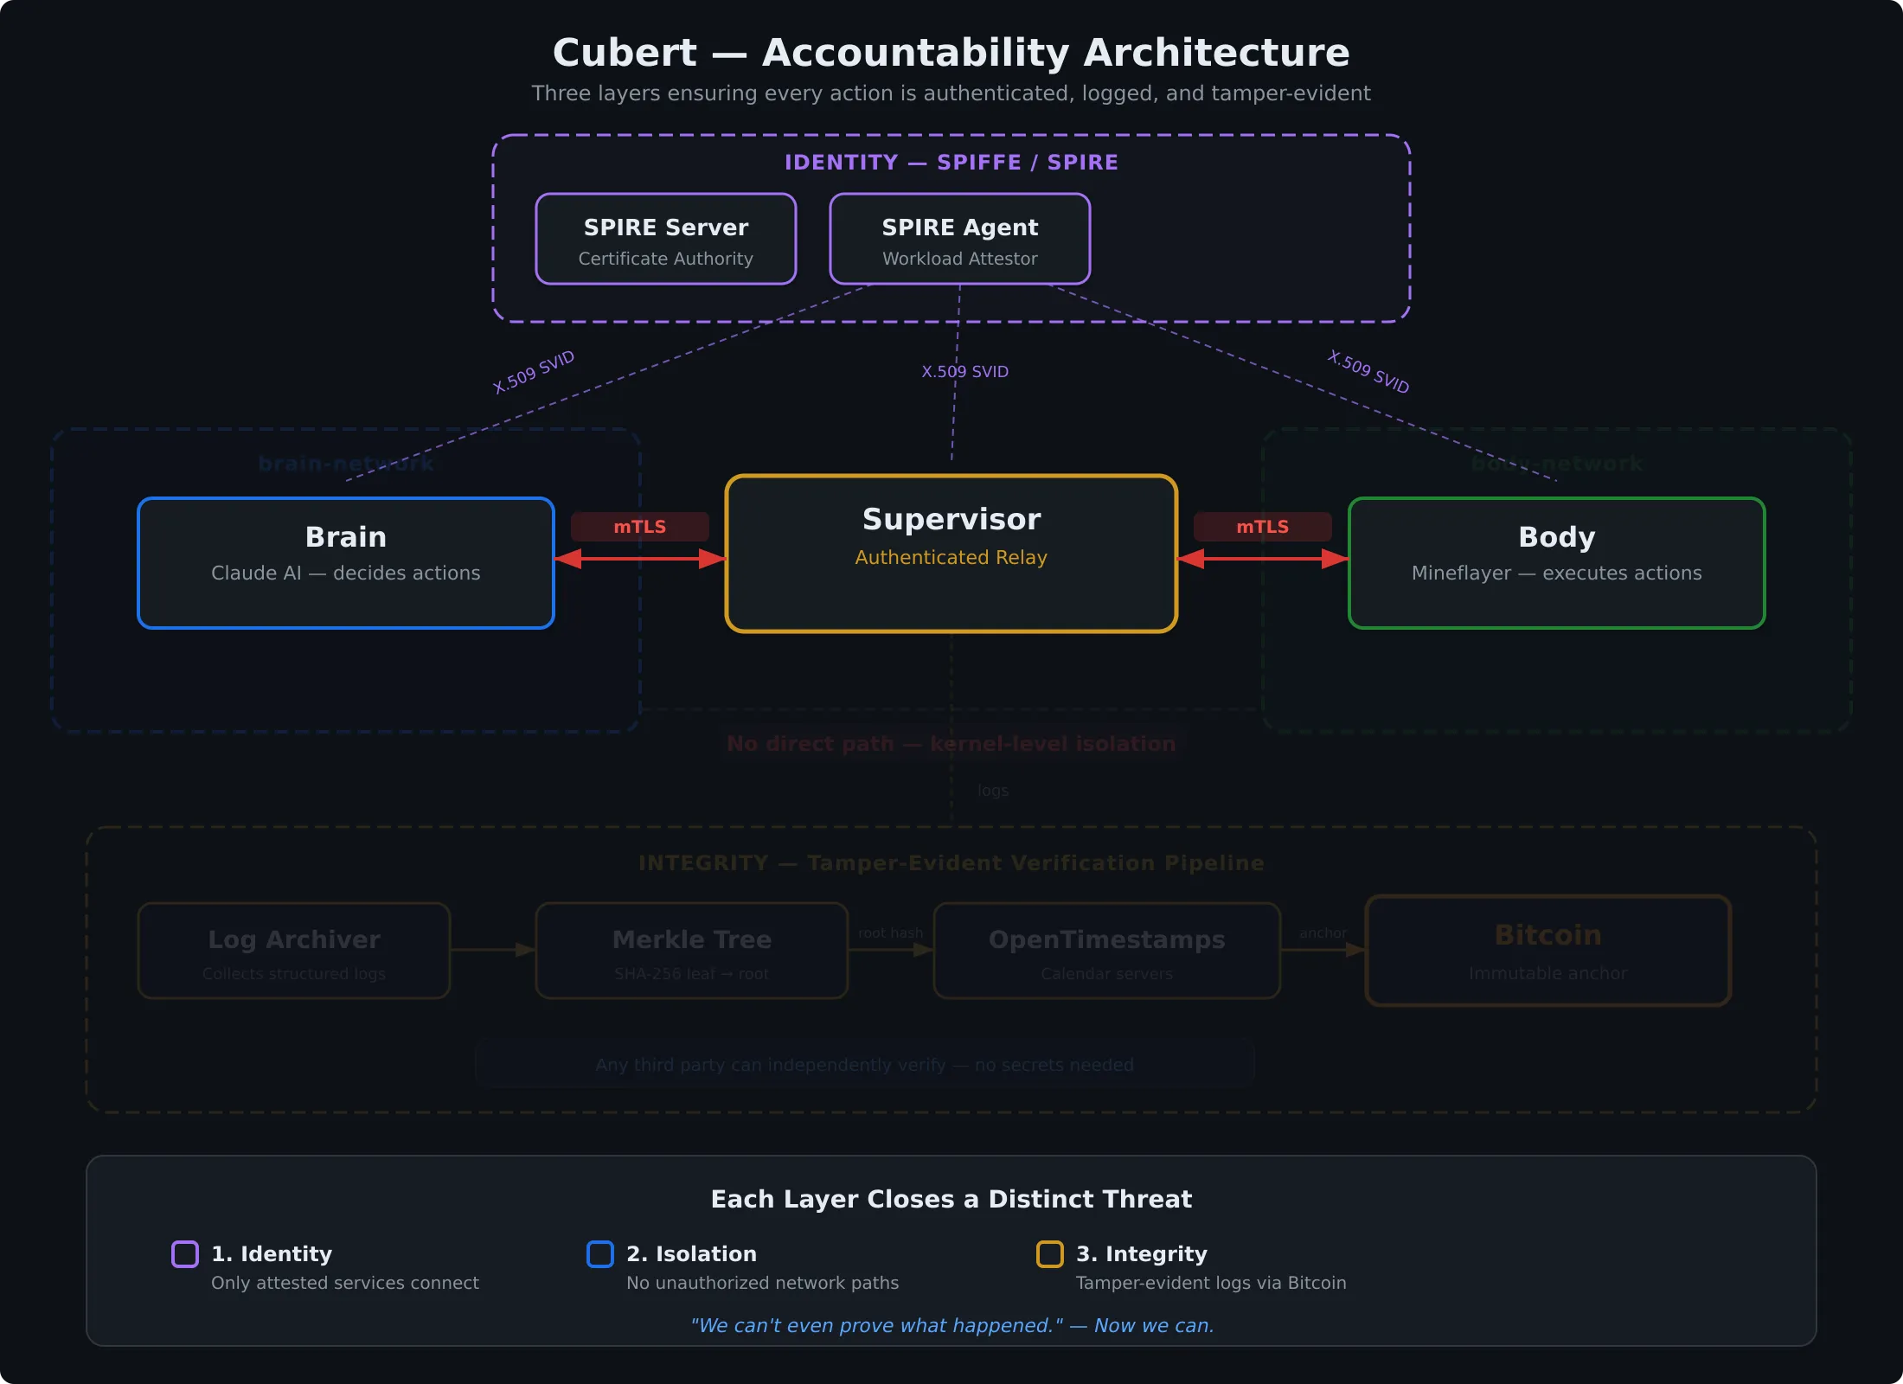Select the SPIRE Agent node
Viewport: 1903px width, 1384px height.
click(x=960, y=239)
